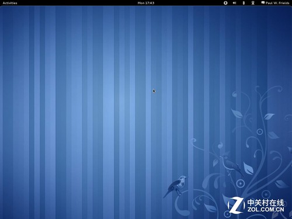
Task: Click the volume speaker icon
Action: (x=234, y=3)
